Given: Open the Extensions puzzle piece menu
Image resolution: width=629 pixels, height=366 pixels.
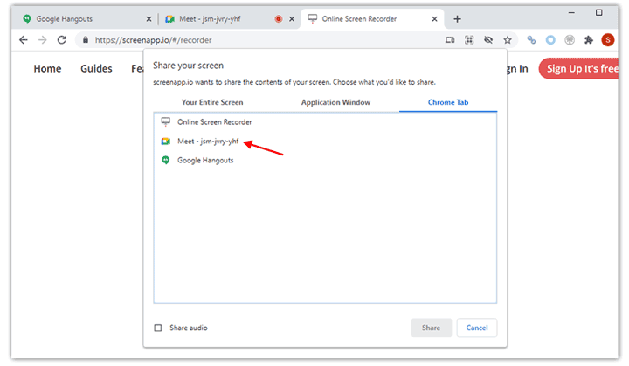Looking at the screenshot, I should (589, 40).
